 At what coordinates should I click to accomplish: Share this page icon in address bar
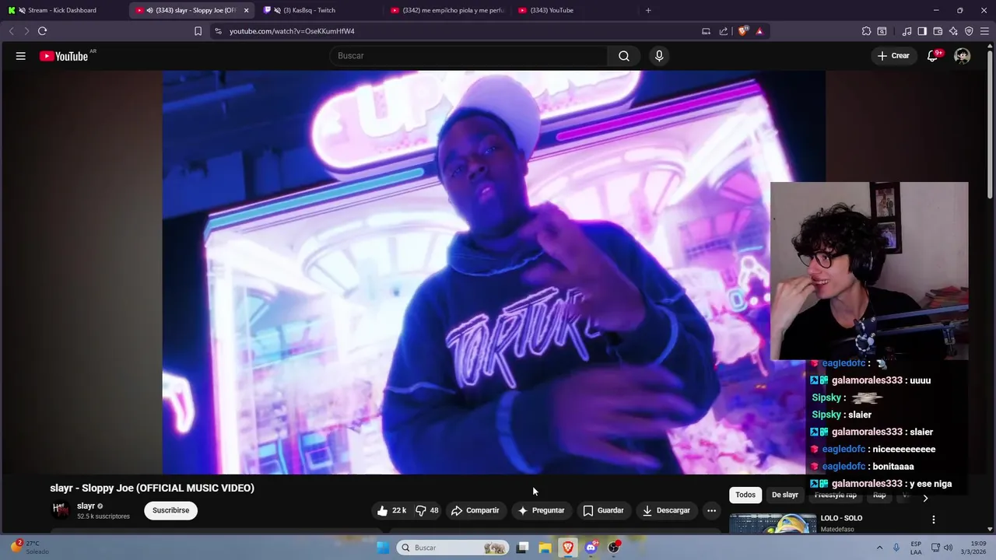(724, 31)
